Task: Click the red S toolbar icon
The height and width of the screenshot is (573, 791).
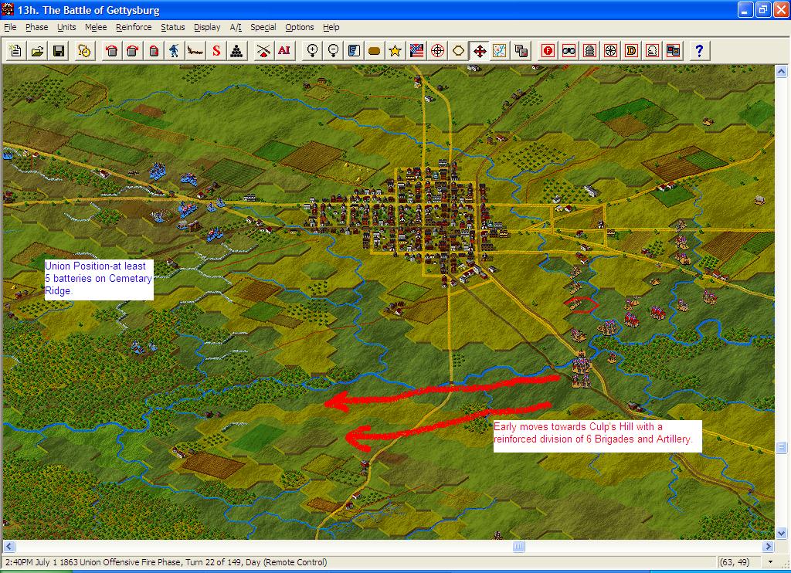Action: [x=216, y=50]
